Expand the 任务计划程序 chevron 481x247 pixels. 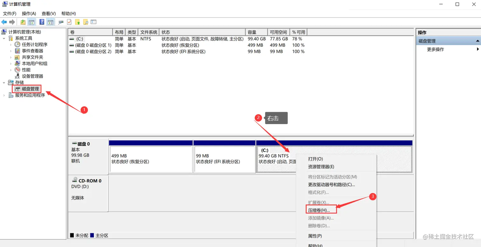click(x=11, y=44)
